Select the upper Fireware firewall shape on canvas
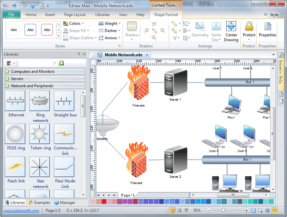Viewport: 287px width, 217px height. (139, 83)
